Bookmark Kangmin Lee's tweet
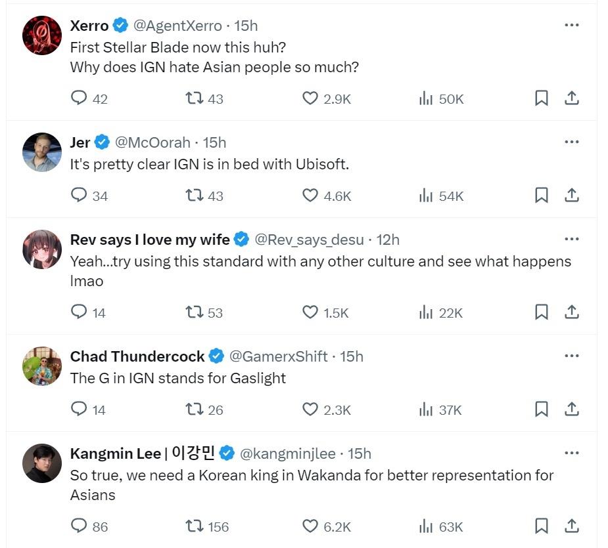Screen dimensions: 608x548 pyautogui.click(x=541, y=526)
